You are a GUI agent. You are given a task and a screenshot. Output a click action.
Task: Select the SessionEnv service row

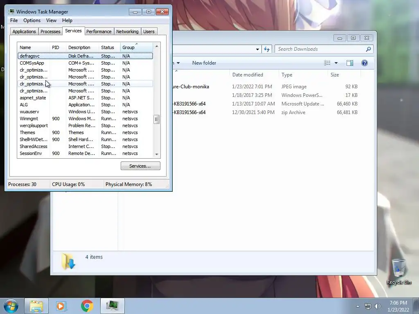(85, 153)
